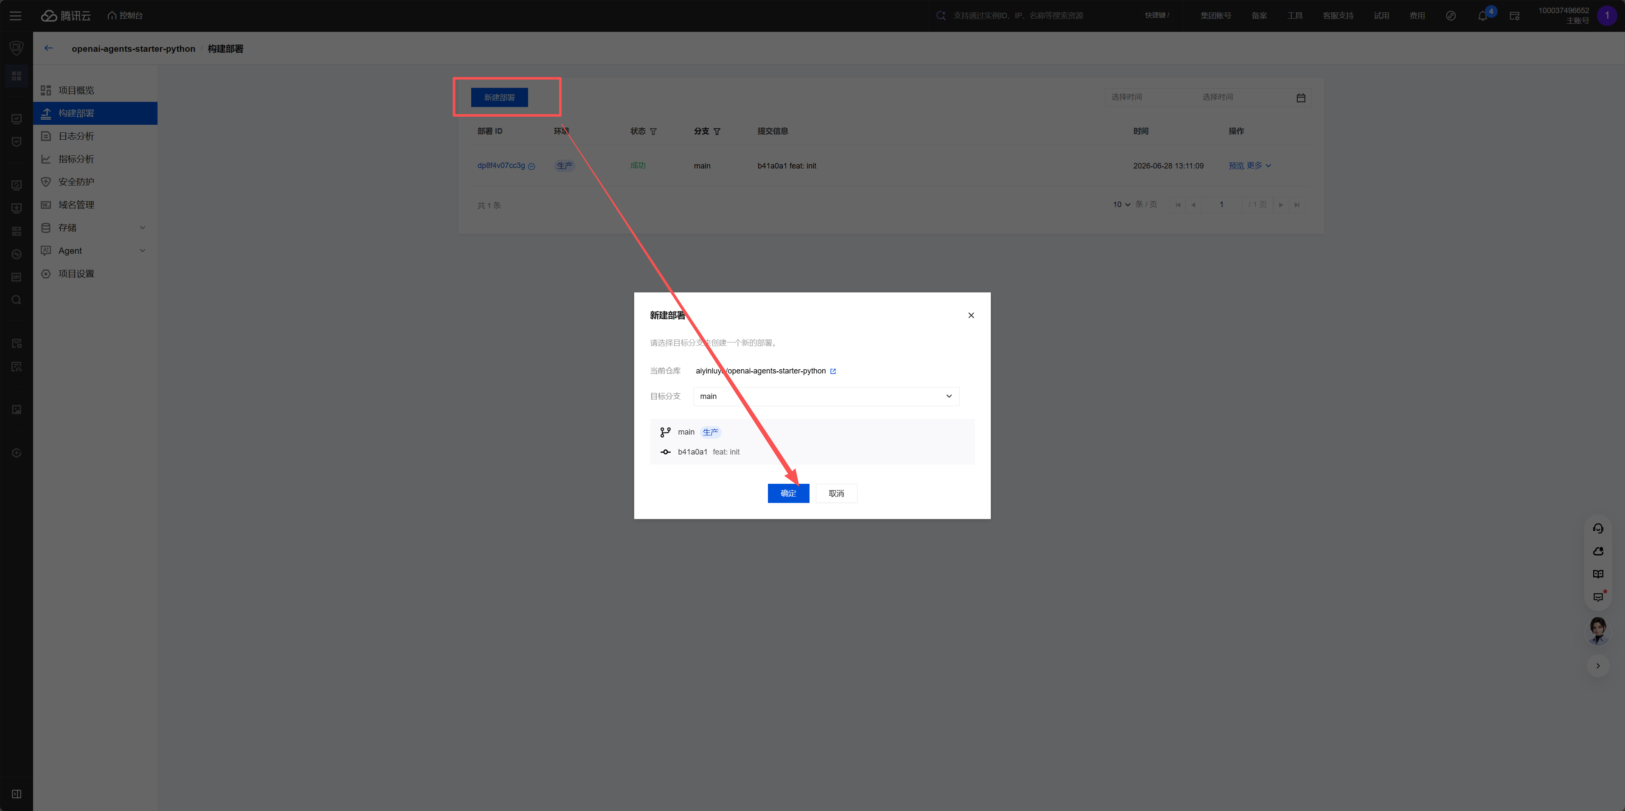Select 构建部署 in the sidebar
This screenshot has width=1625, height=811.
pyautogui.click(x=95, y=113)
